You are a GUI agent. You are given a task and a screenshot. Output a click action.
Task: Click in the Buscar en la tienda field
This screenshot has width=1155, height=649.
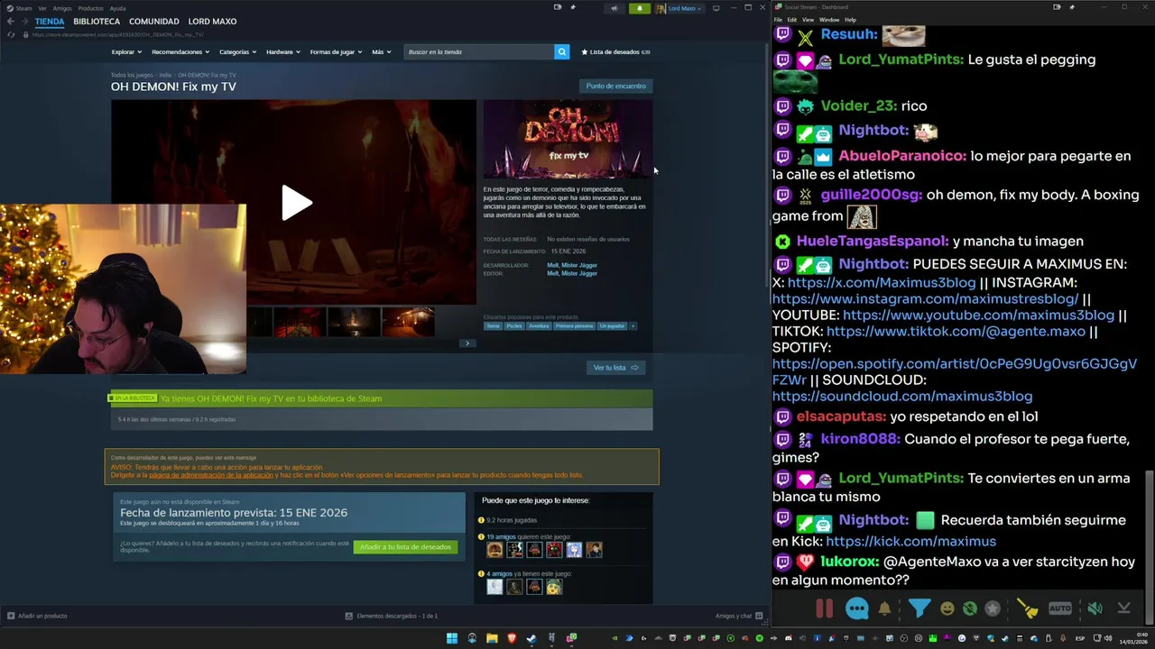(478, 52)
